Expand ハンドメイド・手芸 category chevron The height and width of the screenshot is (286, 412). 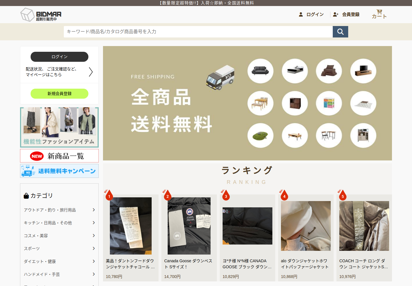(94, 274)
